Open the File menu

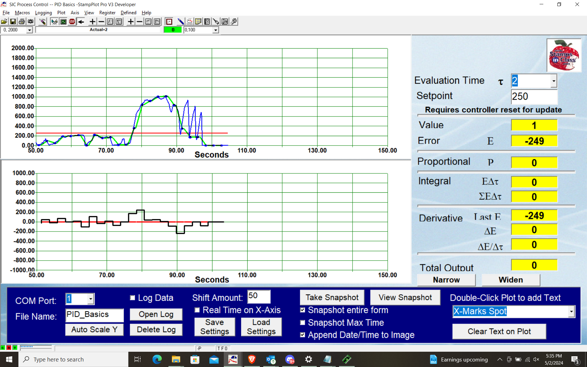click(6, 13)
